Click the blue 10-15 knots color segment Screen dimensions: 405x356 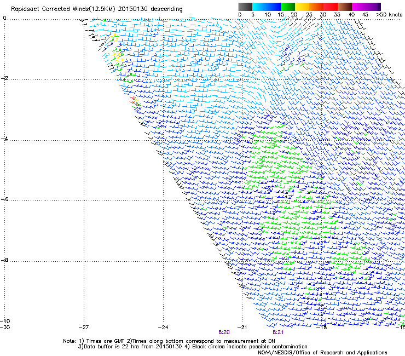pos(274,7)
